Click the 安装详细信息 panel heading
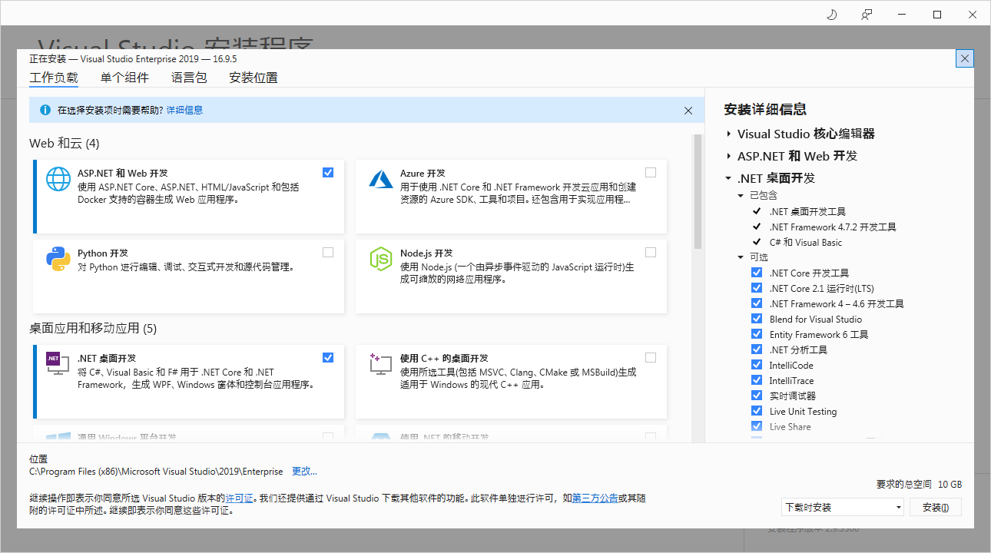Viewport: 991px width, 553px height. click(x=765, y=109)
